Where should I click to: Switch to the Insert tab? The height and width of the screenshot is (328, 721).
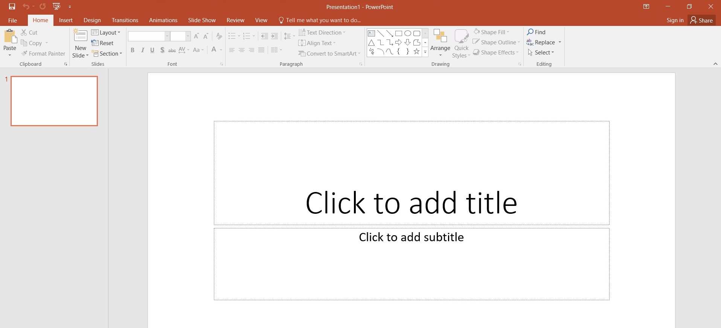[x=66, y=20]
